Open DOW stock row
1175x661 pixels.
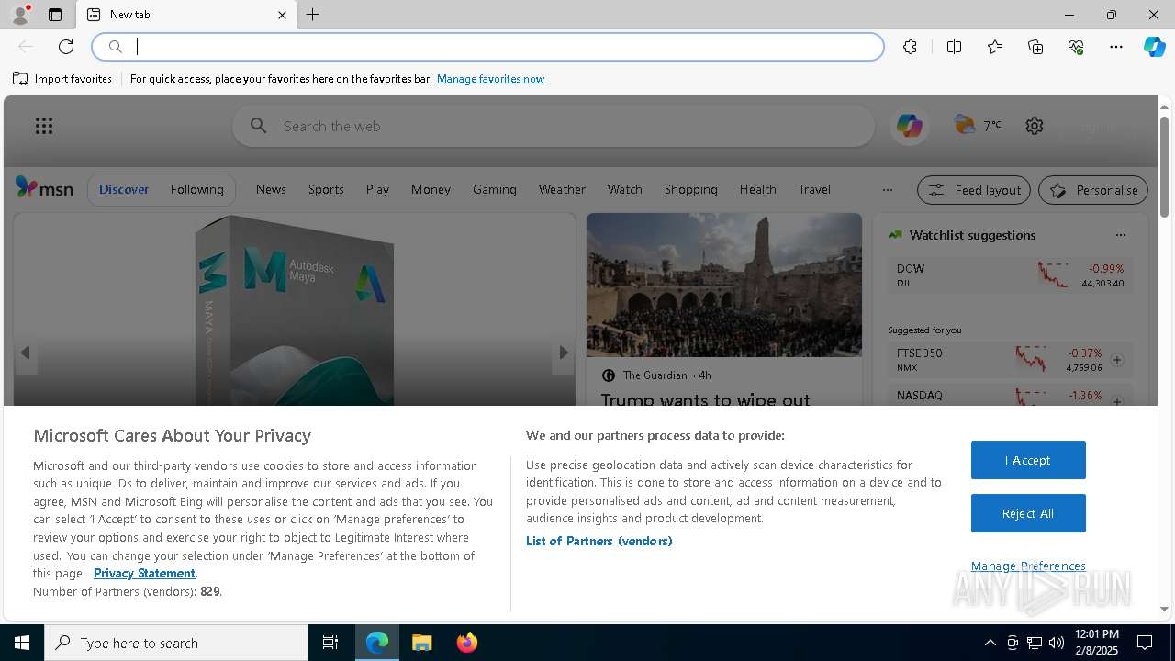click(x=1010, y=275)
